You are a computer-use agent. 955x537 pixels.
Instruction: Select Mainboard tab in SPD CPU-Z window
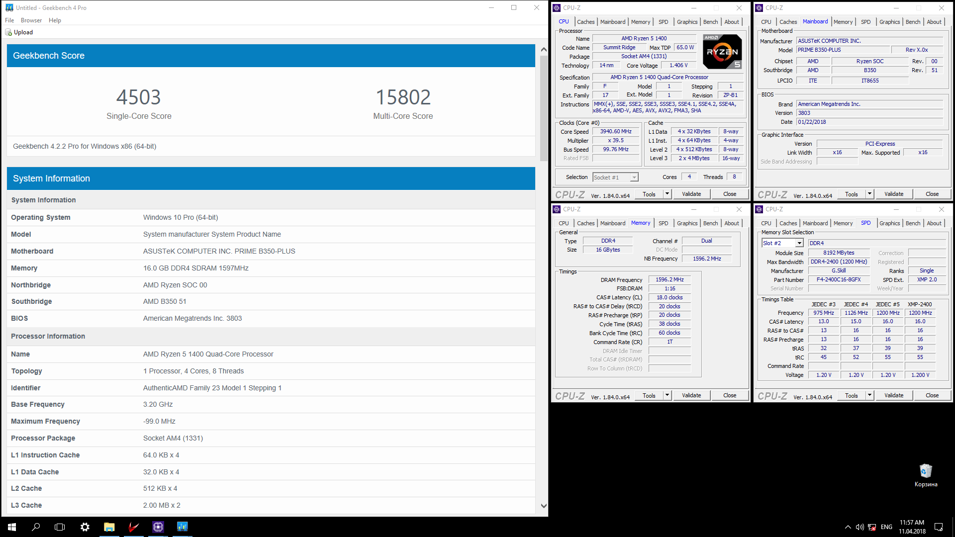point(815,223)
